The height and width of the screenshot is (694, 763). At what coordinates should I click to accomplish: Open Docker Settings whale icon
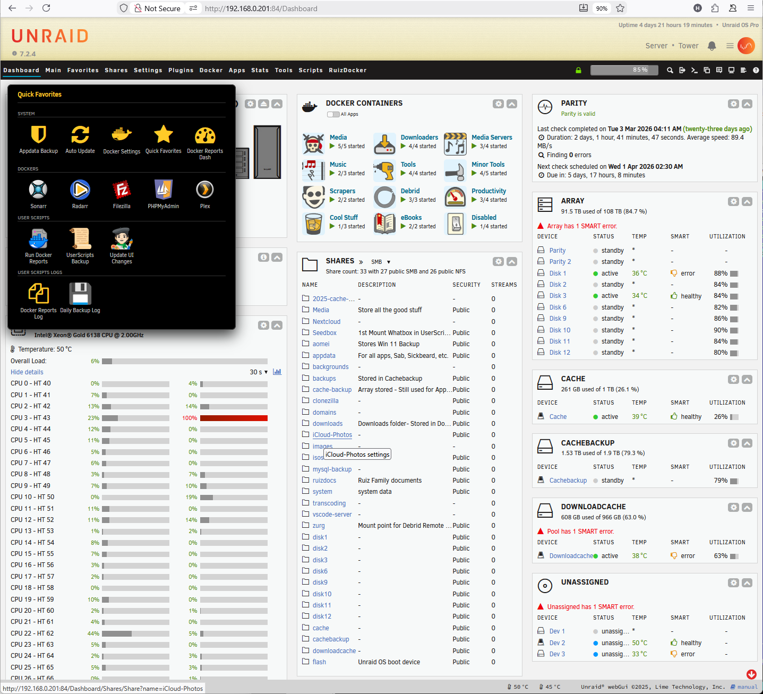coord(122,135)
